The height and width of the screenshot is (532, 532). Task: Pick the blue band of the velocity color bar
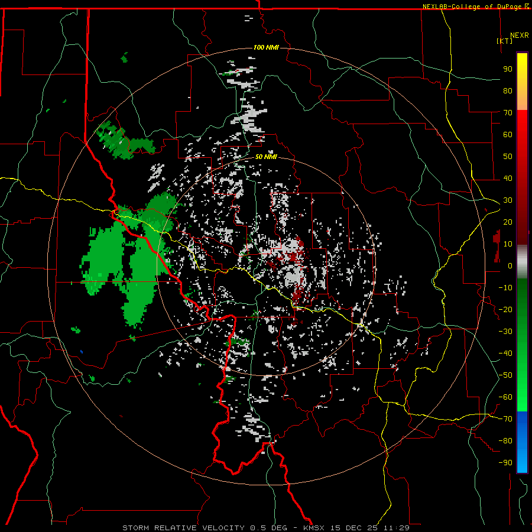(x=522, y=441)
